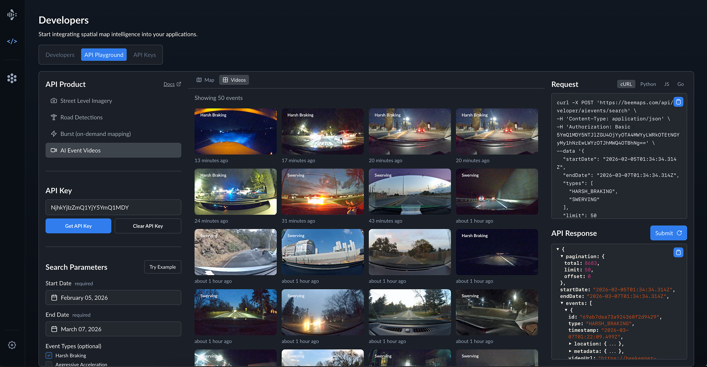
Task: Collapse the first event object triangle
Action: pyautogui.click(x=566, y=310)
